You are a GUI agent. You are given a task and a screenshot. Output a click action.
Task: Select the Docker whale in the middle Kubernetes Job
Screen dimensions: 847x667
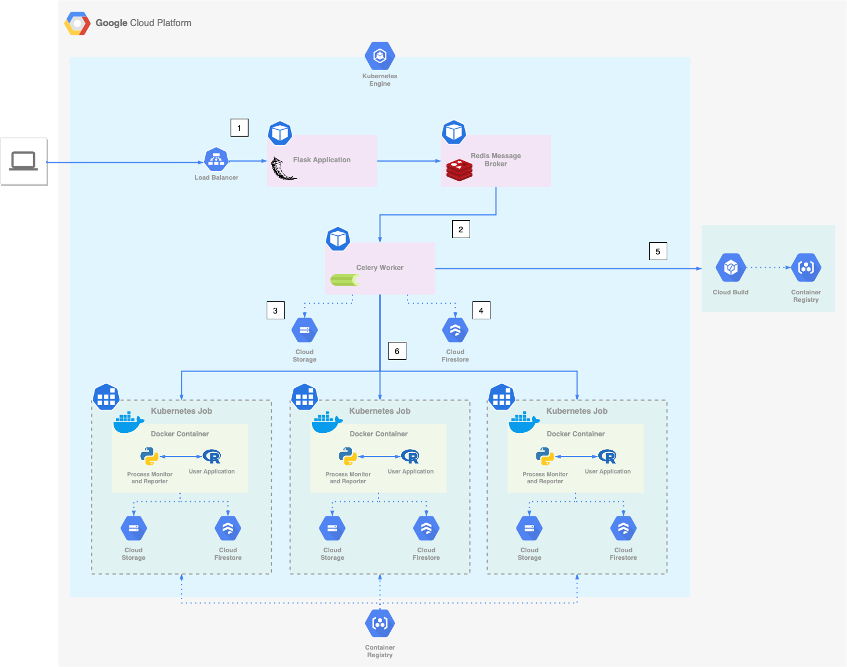(x=328, y=422)
